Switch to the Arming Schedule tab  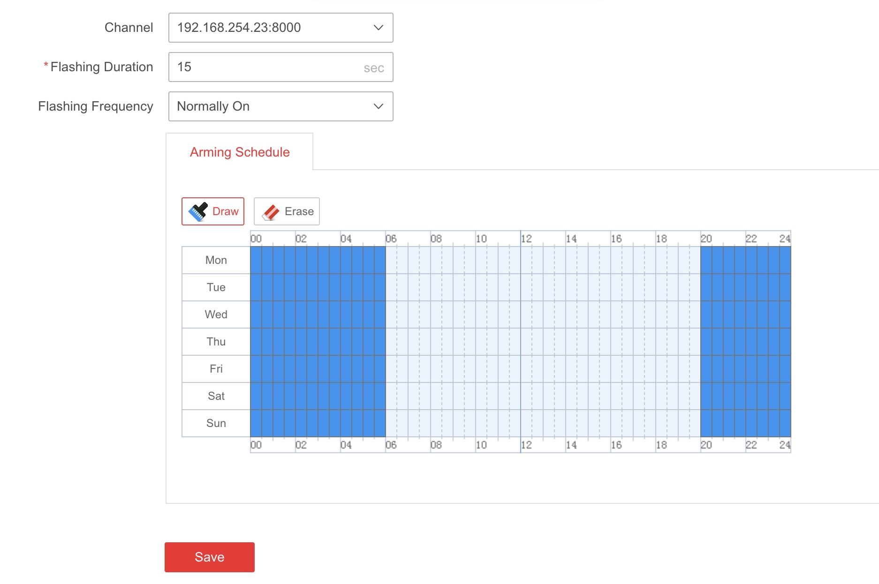click(x=239, y=152)
